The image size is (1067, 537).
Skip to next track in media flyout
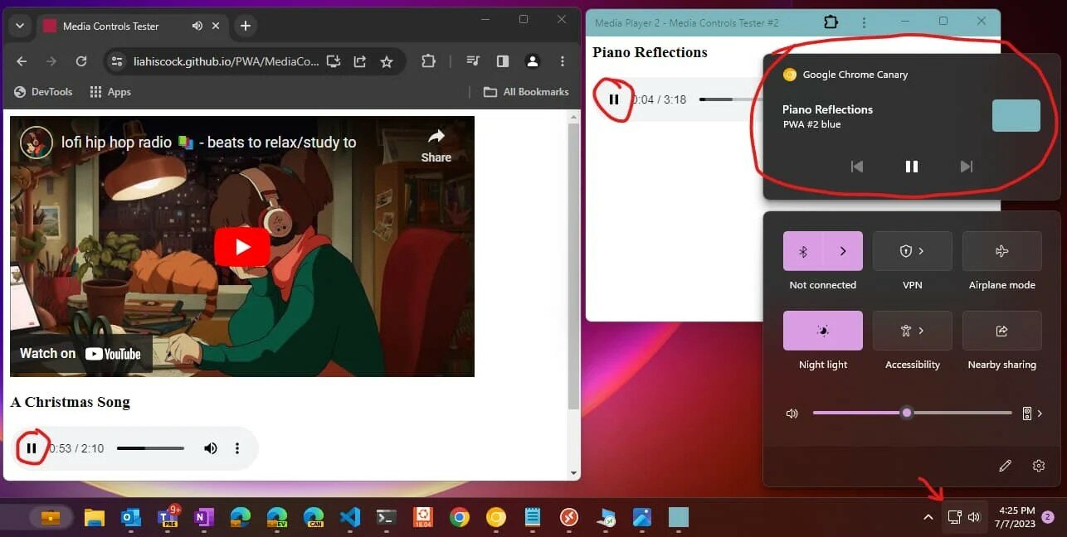(966, 167)
